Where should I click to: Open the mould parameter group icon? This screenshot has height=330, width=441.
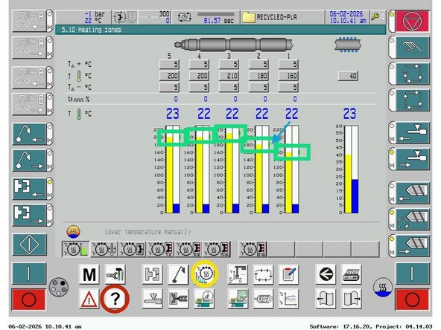pos(153,274)
